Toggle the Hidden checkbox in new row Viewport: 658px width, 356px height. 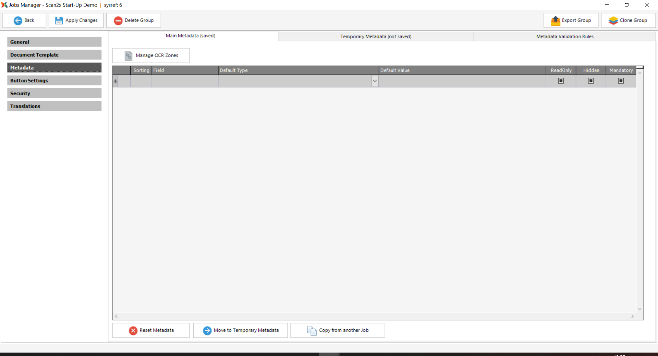[x=591, y=81]
